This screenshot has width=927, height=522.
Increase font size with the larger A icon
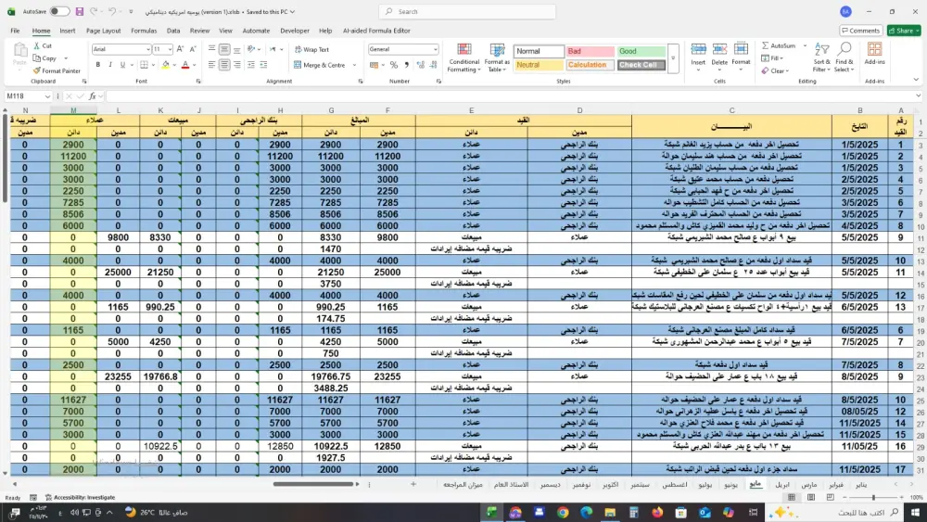(181, 49)
